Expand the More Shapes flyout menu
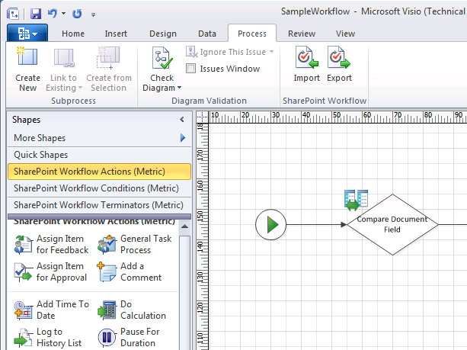Image resolution: width=467 pixels, height=350 pixels. (182, 138)
